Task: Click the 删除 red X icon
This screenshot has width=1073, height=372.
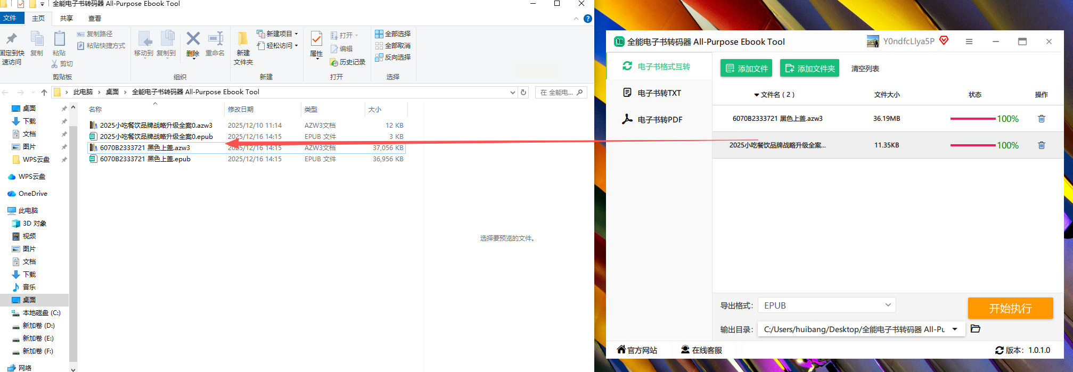Action: tap(193, 38)
